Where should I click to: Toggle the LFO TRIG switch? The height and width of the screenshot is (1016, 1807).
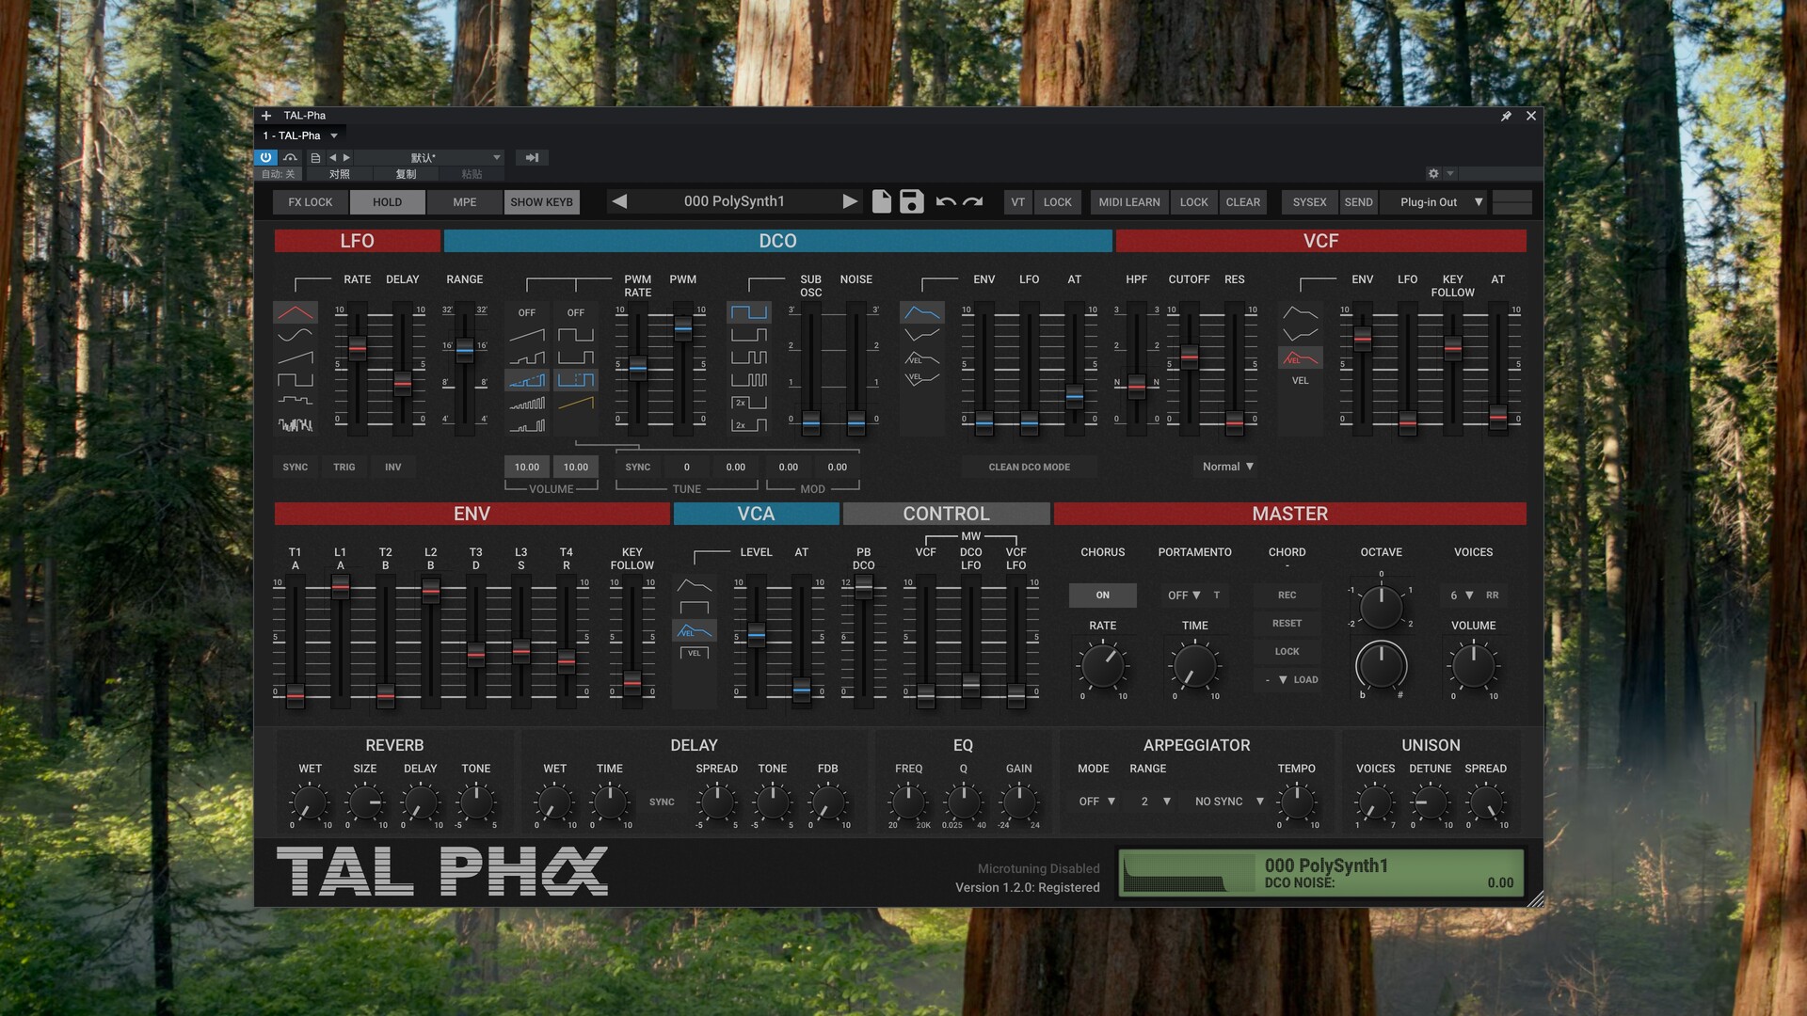pyautogui.click(x=344, y=467)
